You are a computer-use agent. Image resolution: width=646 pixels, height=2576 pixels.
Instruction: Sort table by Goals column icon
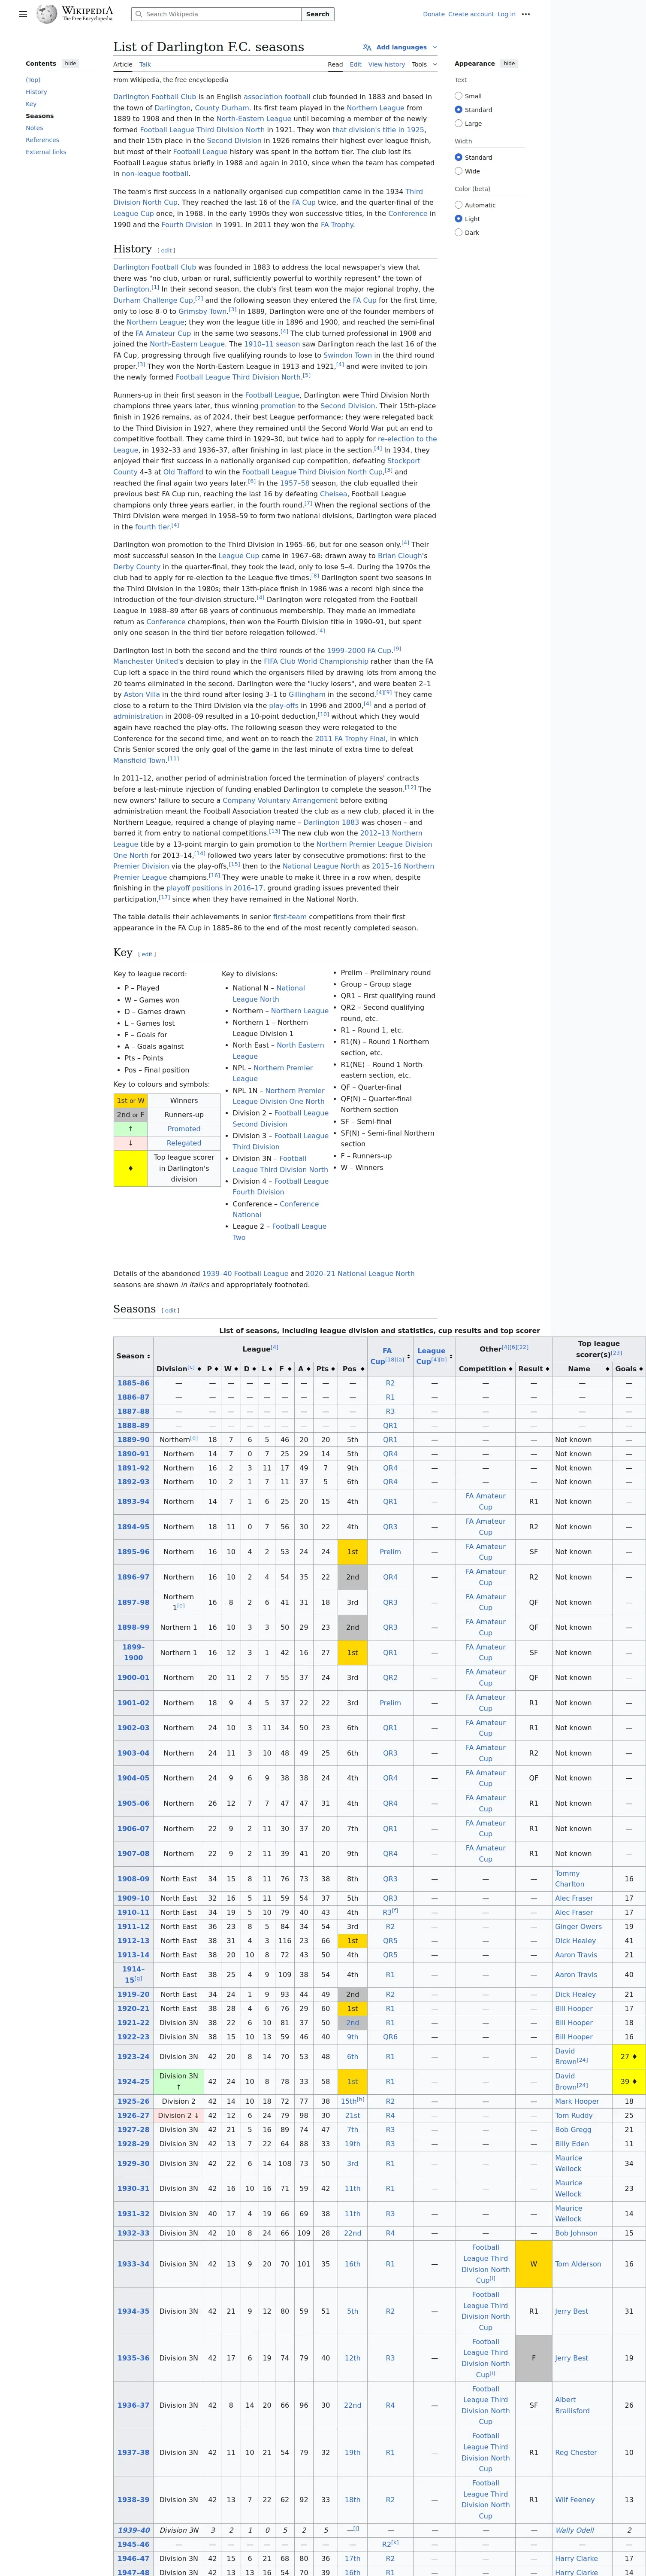pos(640,1369)
